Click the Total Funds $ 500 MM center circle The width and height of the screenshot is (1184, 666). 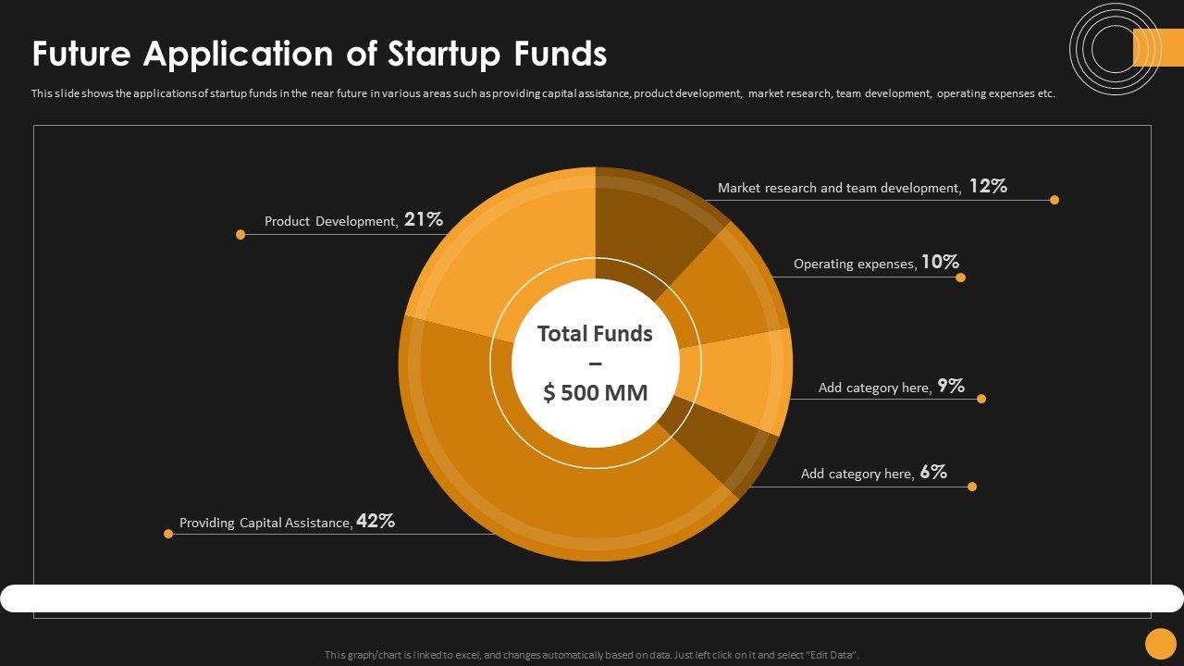tap(596, 363)
